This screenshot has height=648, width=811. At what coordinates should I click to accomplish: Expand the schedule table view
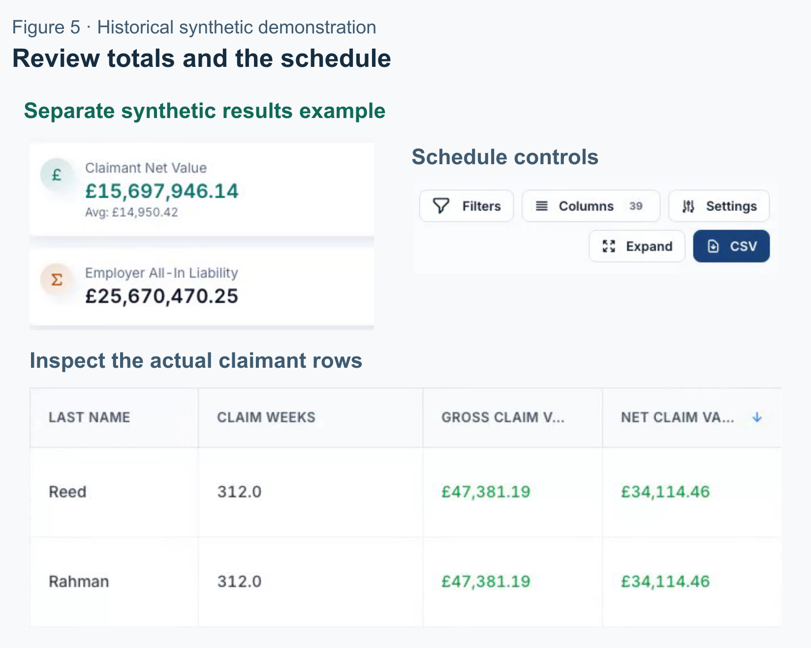pos(637,246)
